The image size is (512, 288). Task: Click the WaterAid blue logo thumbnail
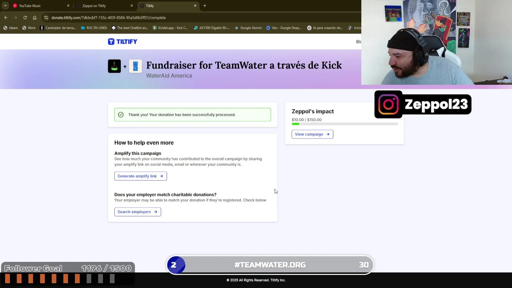(135, 66)
